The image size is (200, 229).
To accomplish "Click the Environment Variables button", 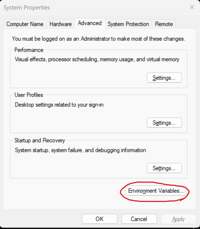I will coord(156,191).
